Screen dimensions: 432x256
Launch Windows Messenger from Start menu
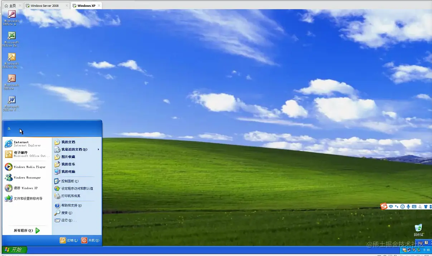coord(27,177)
